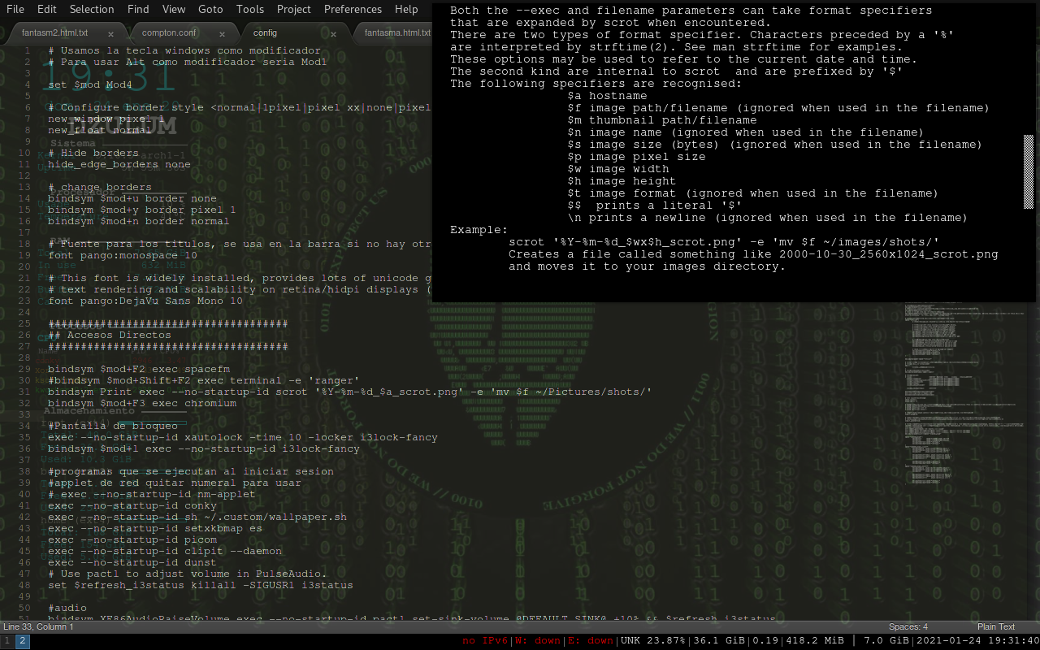Screen dimensions: 1040x650
Task: Close the config tab
Action: [333, 33]
